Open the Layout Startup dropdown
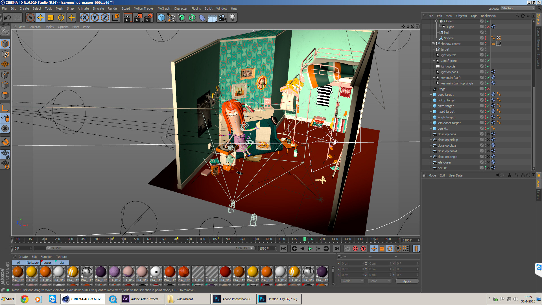The width and height of the screenshot is (542, 305). pyautogui.click(x=518, y=8)
